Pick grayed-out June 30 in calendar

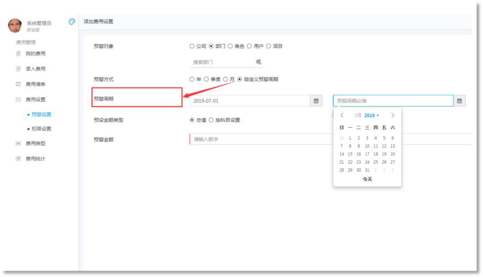pos(342,138)
